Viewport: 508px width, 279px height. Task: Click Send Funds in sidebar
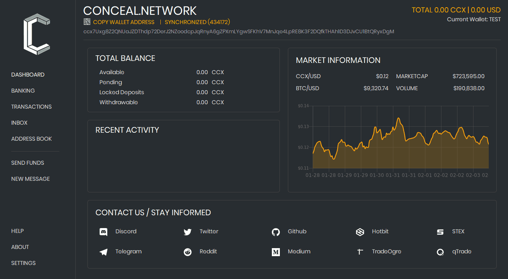tap(28, 163)
